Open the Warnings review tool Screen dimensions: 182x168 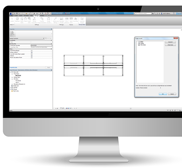pos(75,20)
